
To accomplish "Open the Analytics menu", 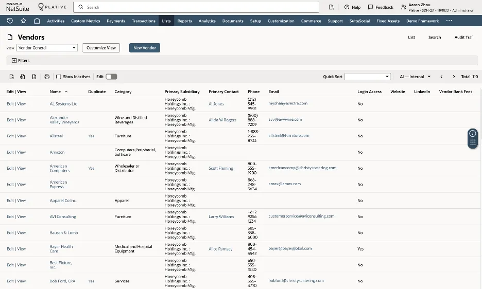I will (x=207, y=21).
